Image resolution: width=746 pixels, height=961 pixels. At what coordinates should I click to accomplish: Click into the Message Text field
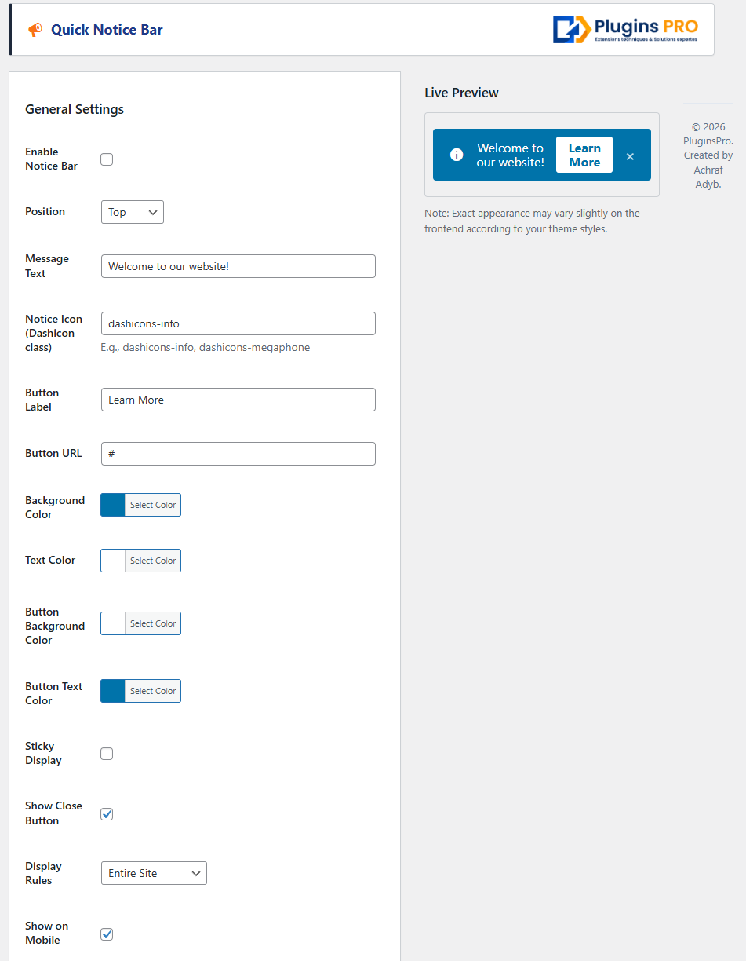point(238,266)
